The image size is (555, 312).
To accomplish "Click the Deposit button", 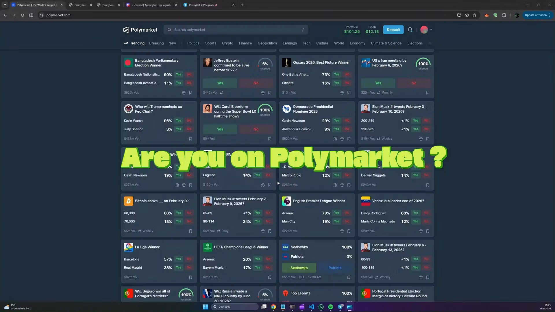I will [393, 29].
